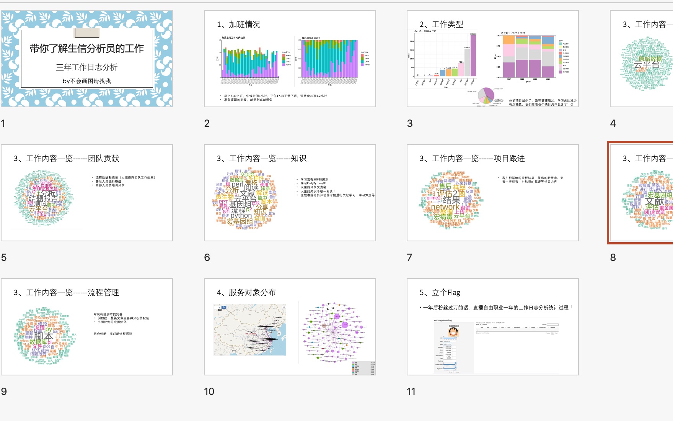Click slide number 9 label
The width and height of the screenshot is (673, 421).
pos(4,392)
